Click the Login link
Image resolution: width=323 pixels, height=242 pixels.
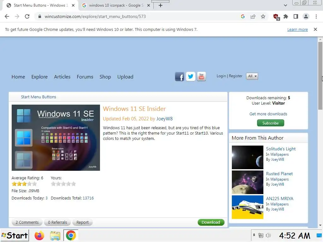pyautogui.click(x=221, y=76)
